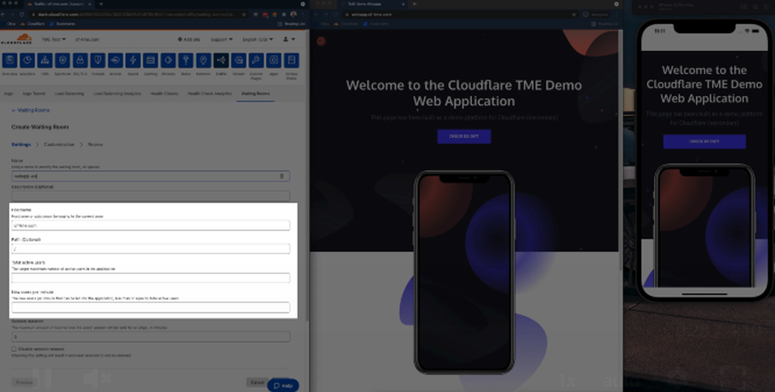Open the Stream section icon
The height and width of the screenshot is (392, 775).
239,60
